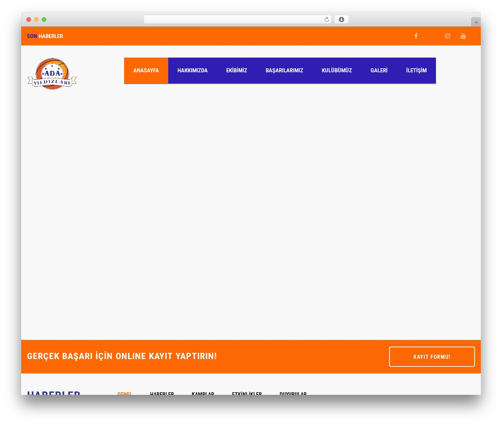Open the İletişim page
This screenshot has width=502, height=425.
(416, 71)
